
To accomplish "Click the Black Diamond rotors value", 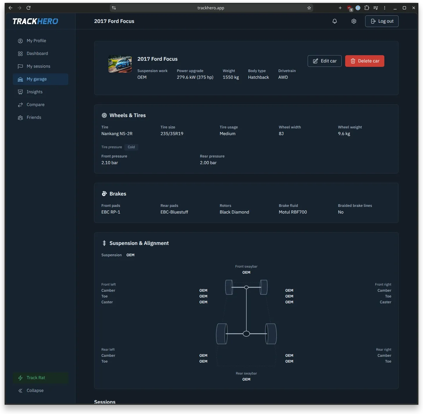I will [234, 212].
